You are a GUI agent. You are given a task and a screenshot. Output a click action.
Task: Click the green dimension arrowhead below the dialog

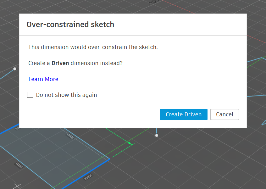130,143
